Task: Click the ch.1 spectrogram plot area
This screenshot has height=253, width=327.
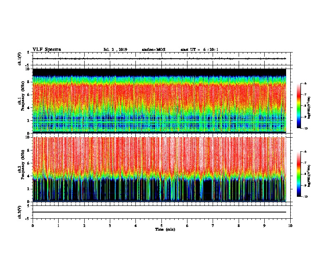Action: click(x=159, y=101)
